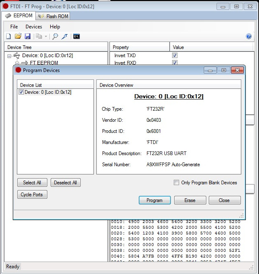Open the Help menu
Viewport: 259px width, 274px height.
click(x=55, y=27)
